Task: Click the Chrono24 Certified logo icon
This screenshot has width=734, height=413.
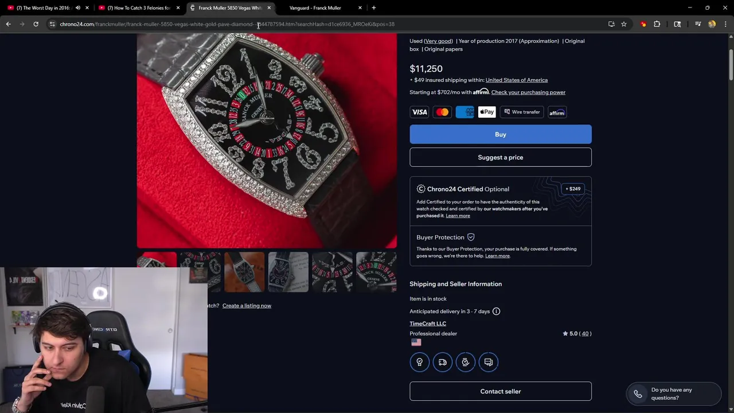Action: (421, 189)
